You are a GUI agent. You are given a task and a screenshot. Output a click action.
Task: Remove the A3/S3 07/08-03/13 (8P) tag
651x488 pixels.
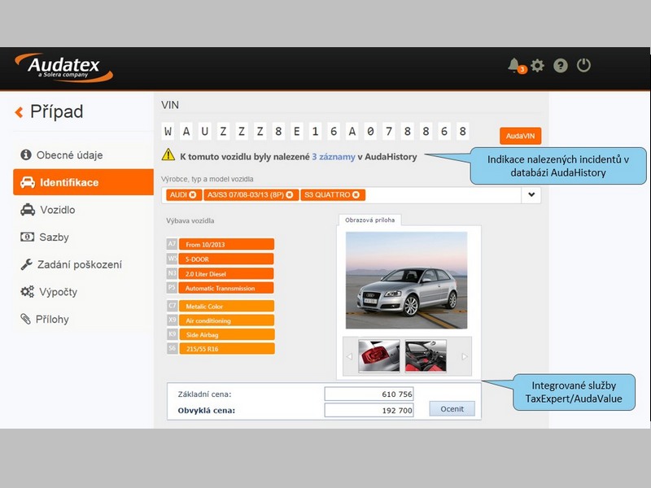[290, 195]
